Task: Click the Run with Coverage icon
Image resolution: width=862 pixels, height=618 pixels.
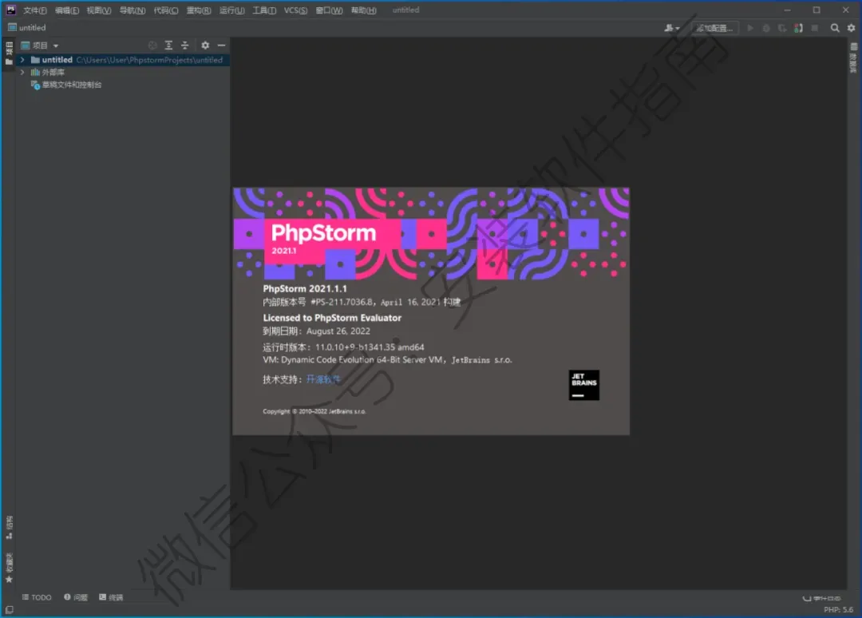Action: click(x=782, y=28)
